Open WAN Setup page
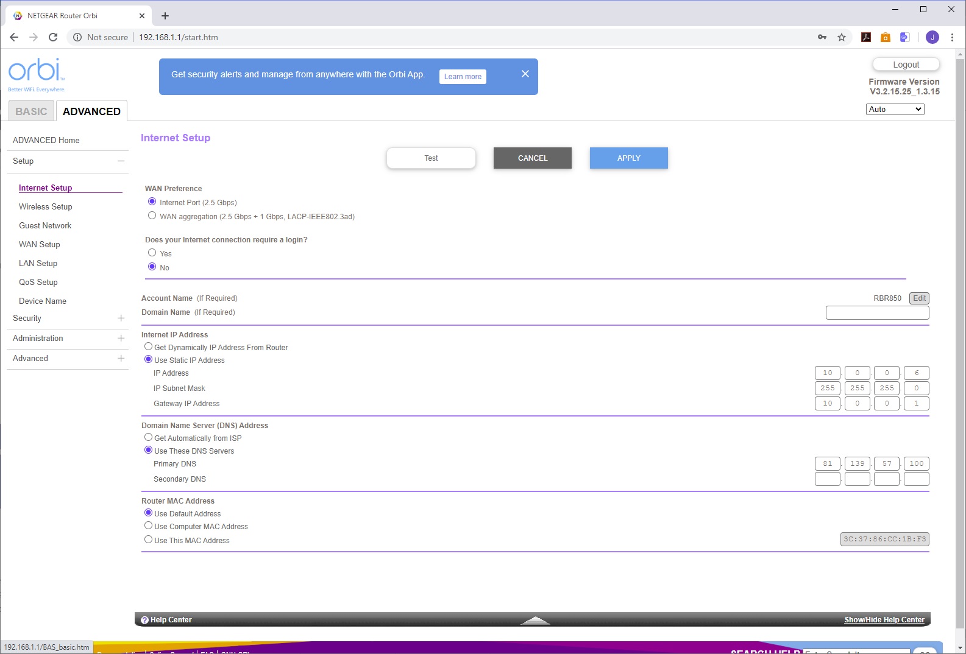The image size is (966, 654). 40,244
